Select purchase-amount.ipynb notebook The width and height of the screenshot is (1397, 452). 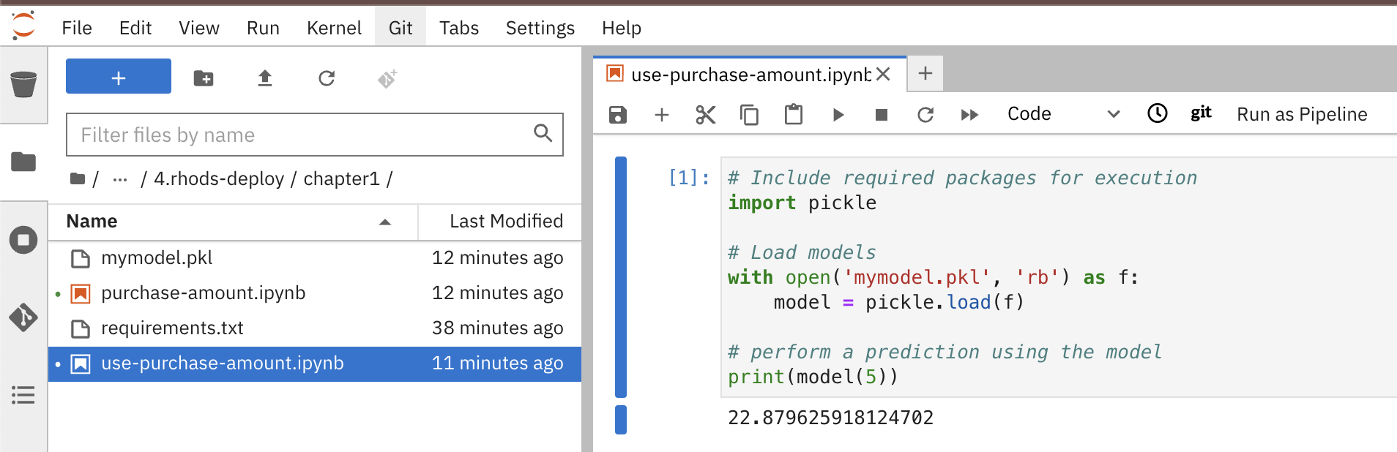click(315, 293)
